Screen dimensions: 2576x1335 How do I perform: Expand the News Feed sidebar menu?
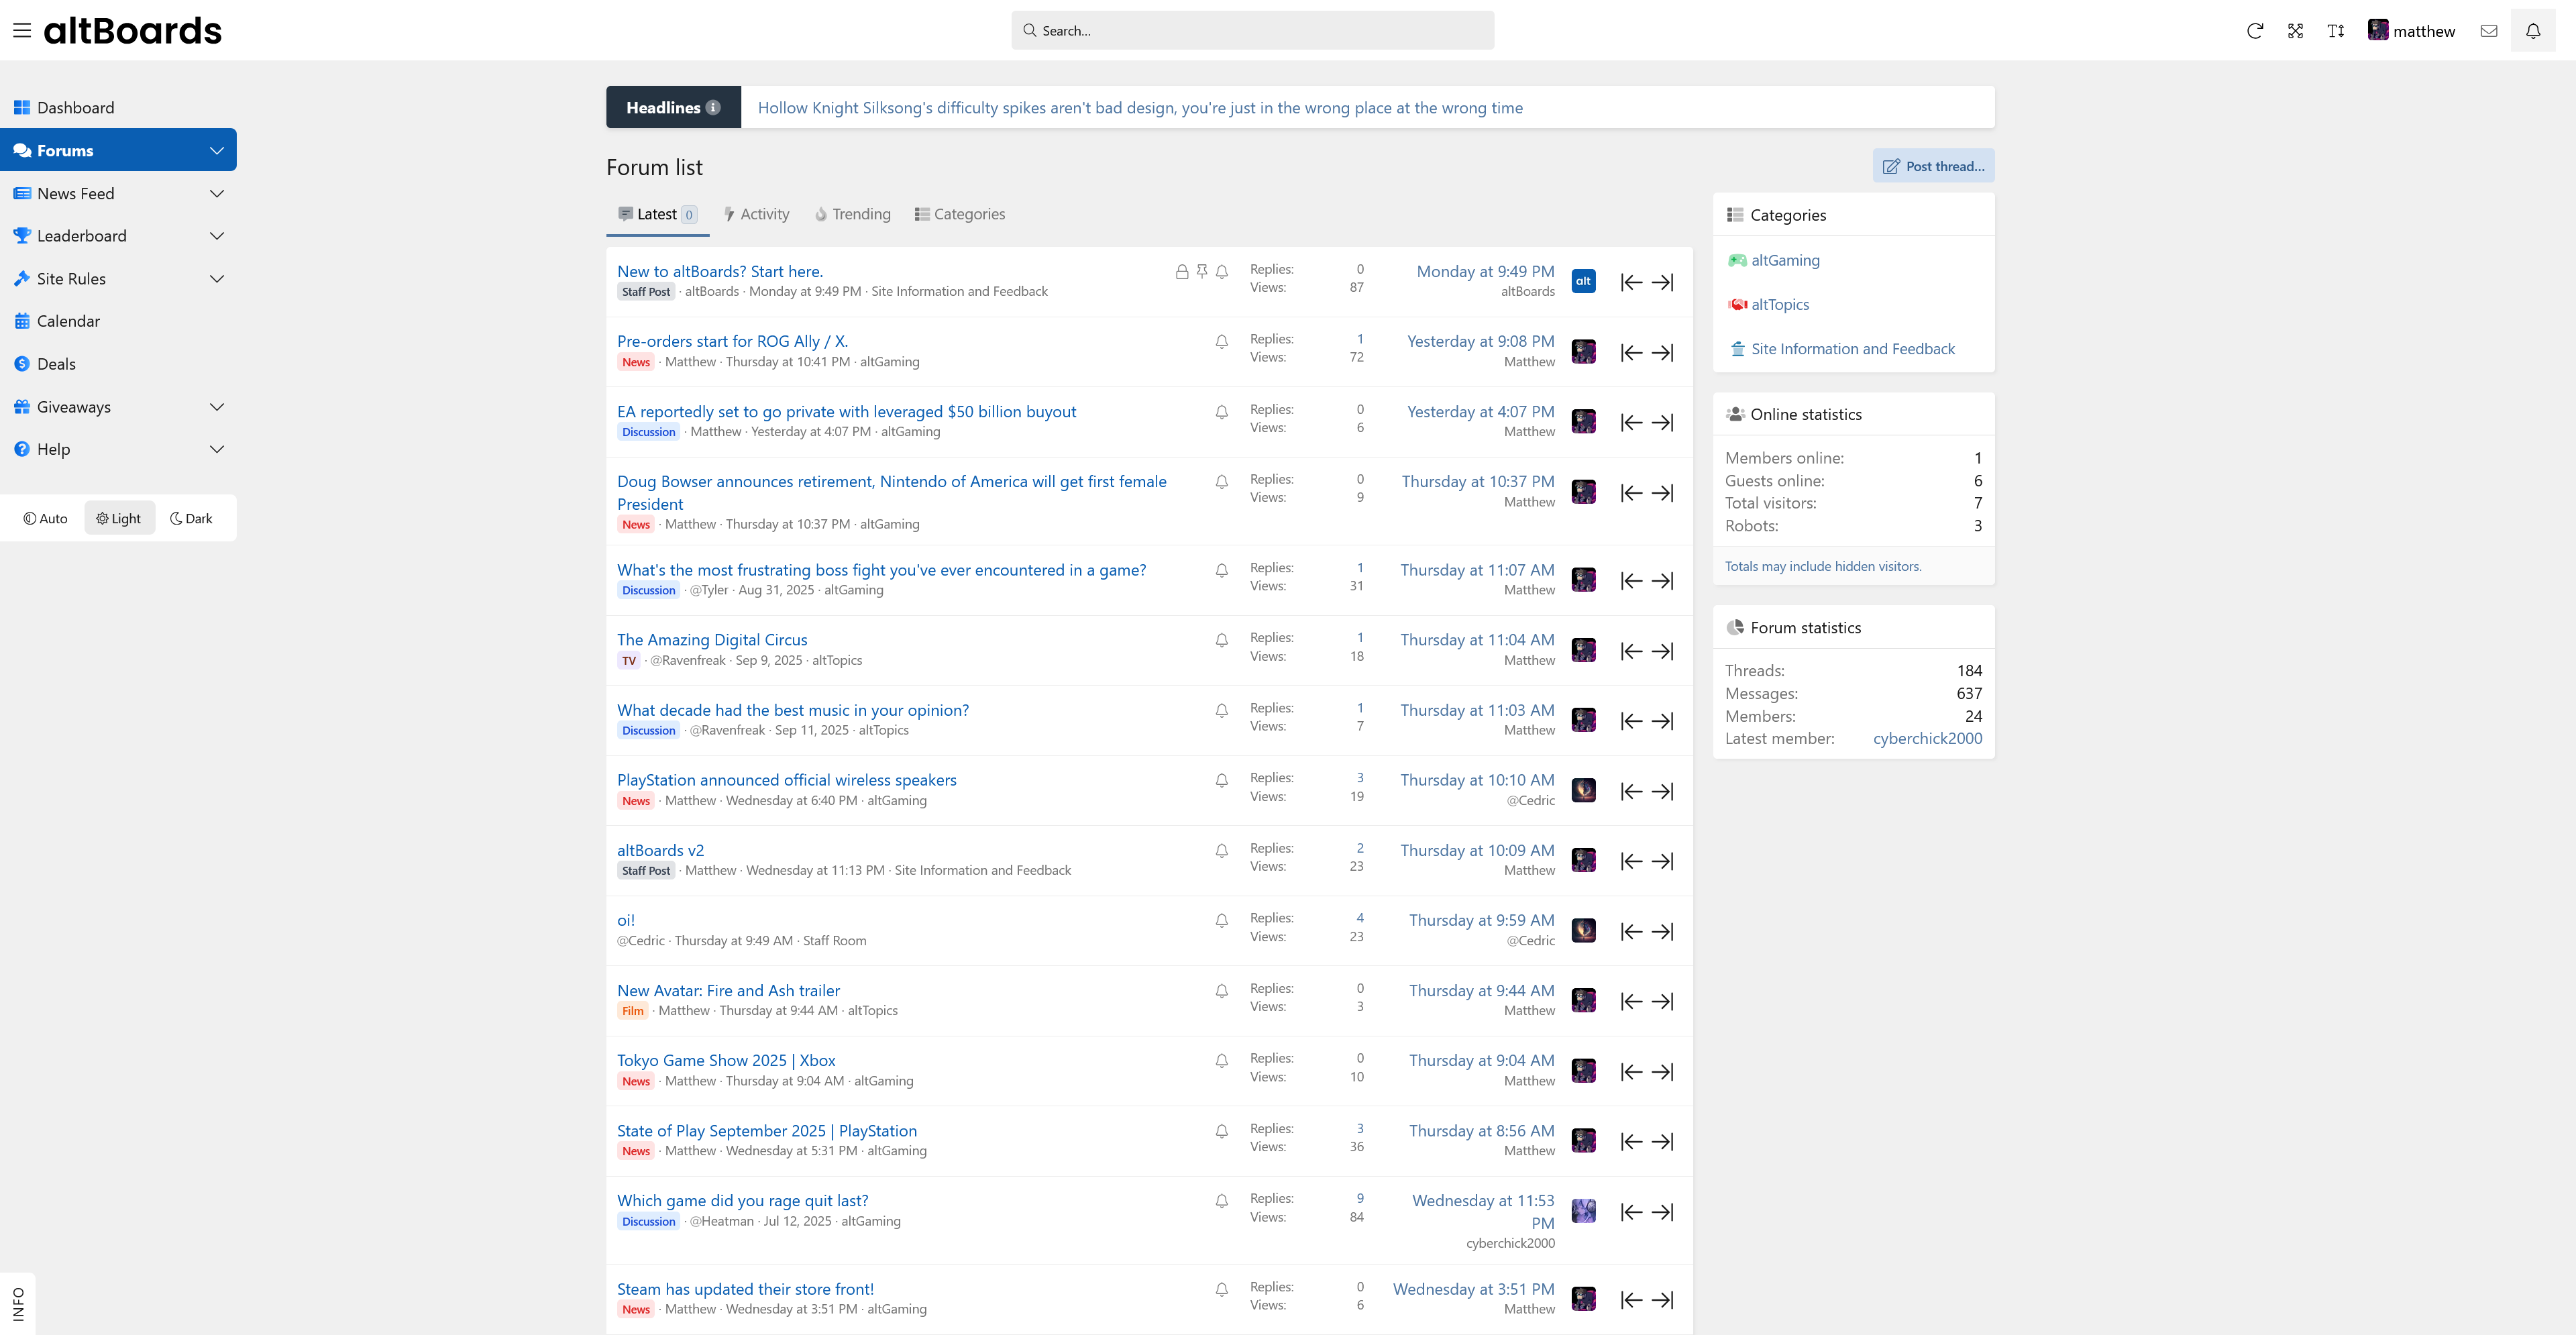point(216,194)
